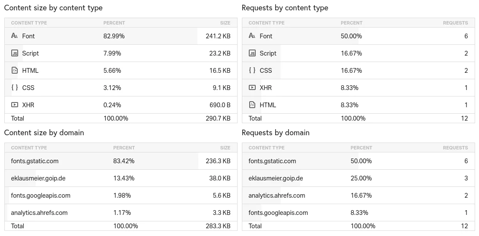This screenshot has height=236, width=479.
Task: Click CONTENT TYPE header in Requests by domain table
Action: (266, 148)
